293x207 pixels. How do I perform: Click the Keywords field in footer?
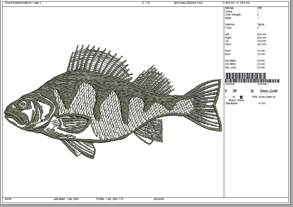point(159,199)
